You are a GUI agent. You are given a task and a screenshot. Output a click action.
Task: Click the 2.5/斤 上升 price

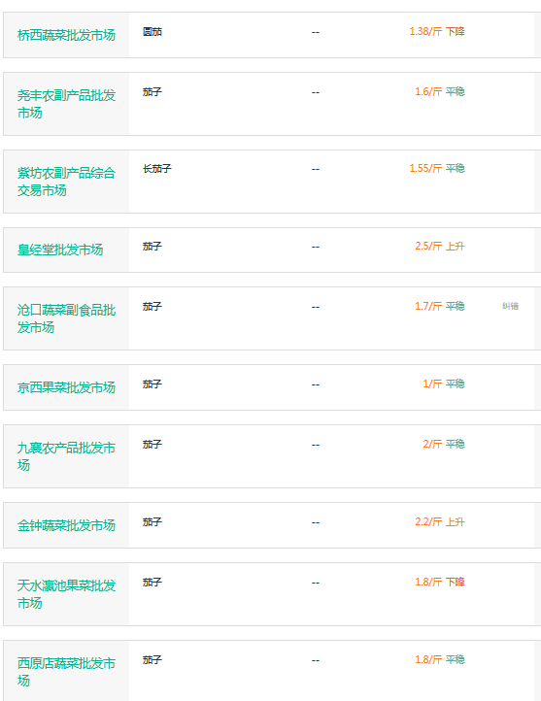pos(440,246)
